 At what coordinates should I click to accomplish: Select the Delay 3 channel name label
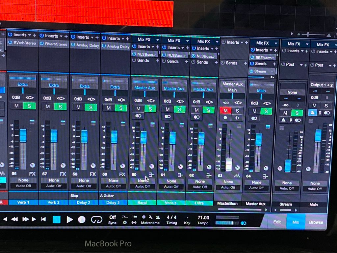[x=113, y=202]
